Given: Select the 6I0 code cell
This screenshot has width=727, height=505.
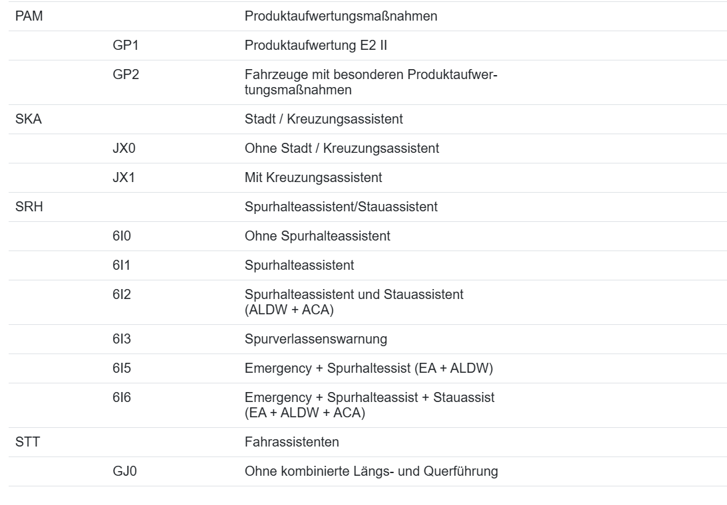Looking at the screenshot, I should tap(121, 237).
